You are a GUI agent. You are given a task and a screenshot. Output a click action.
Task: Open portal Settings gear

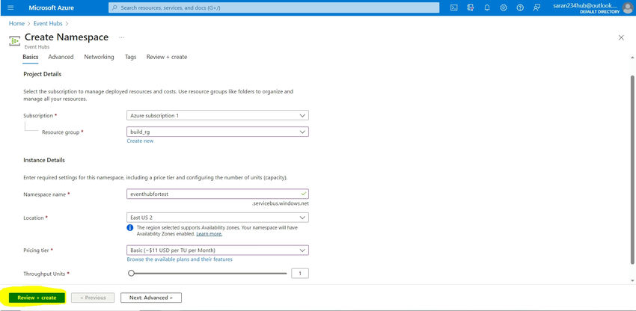coord(504,7)
